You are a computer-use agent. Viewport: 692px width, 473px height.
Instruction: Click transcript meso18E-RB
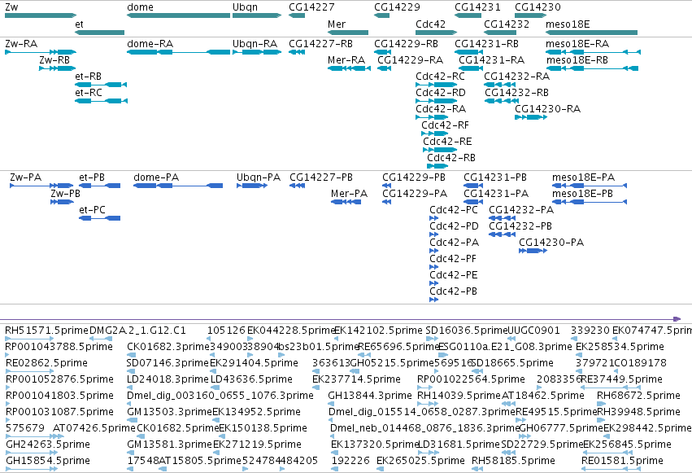tap(592, 68)
